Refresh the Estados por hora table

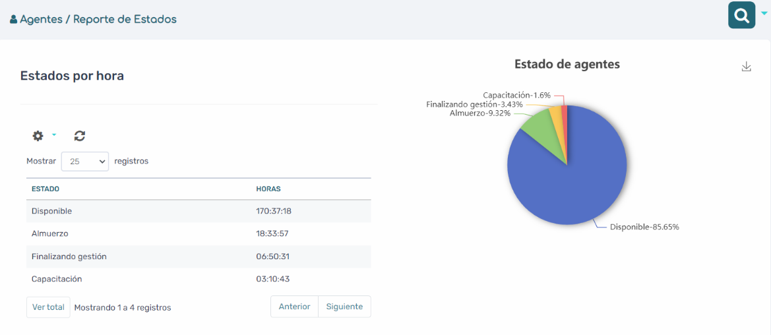[80, 136]
